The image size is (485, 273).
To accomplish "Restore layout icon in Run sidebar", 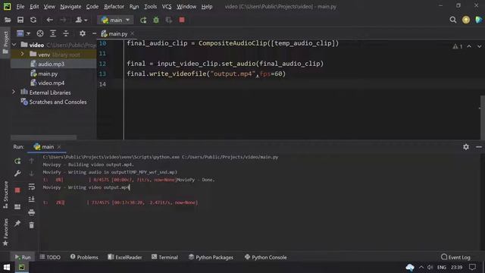I will 17,206.
